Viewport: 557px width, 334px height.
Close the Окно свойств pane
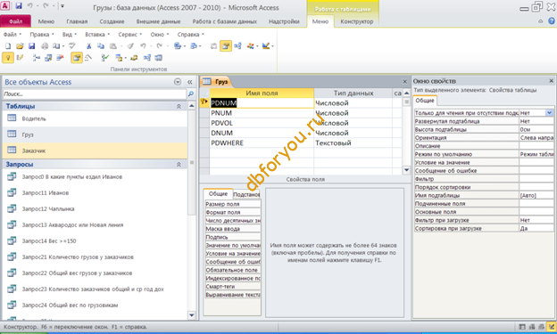pyautogui.click(x=551, y=81)
